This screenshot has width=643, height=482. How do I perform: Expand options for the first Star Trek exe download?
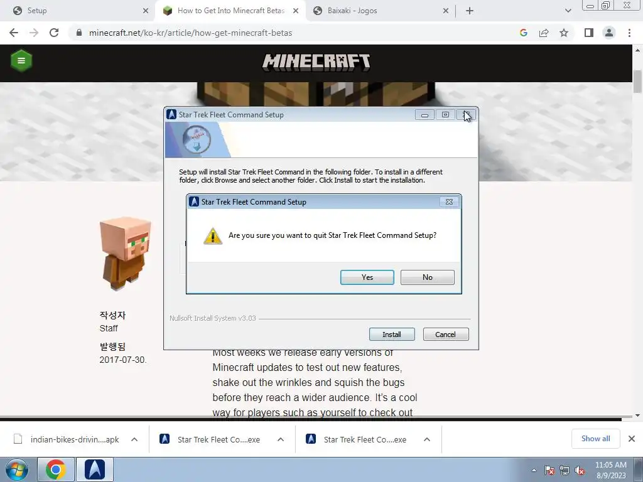[281, 439]
